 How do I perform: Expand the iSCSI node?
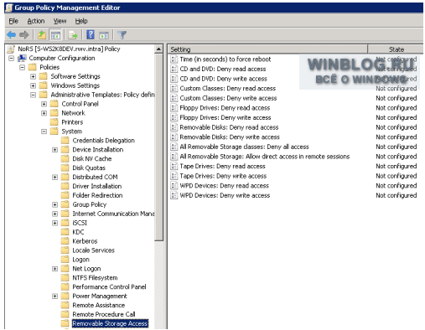(x=54, y=223)
